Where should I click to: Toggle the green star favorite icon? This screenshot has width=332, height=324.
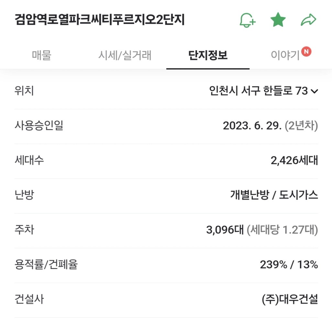click(x=278, y=20)
